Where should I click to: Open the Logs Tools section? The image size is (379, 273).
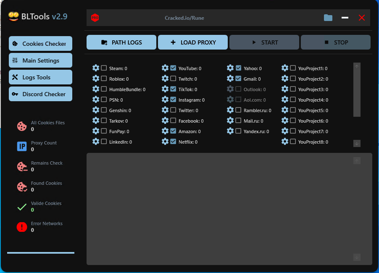click(40, 77)
